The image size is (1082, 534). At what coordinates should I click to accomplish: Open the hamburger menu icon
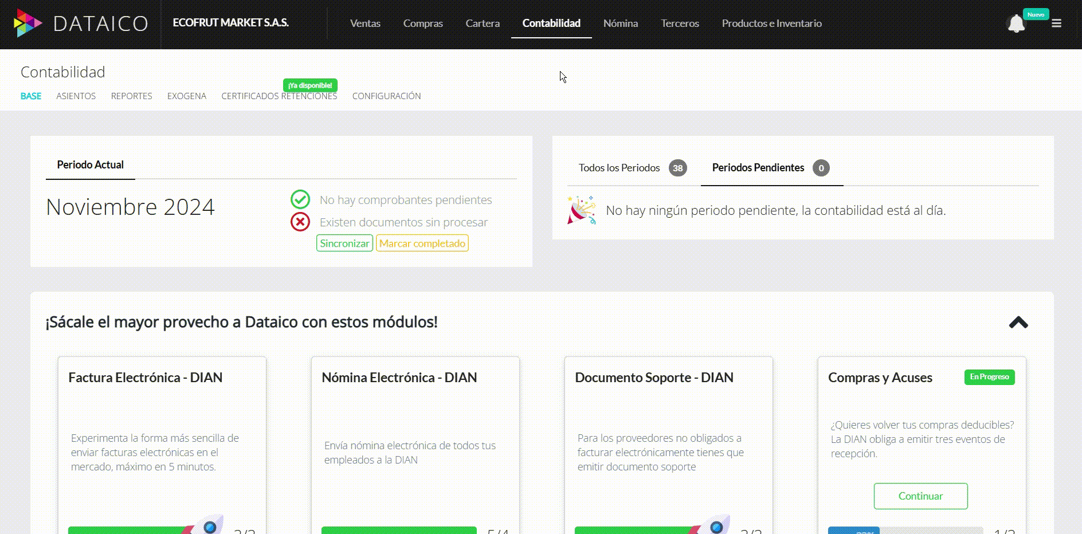[1056, 23]
